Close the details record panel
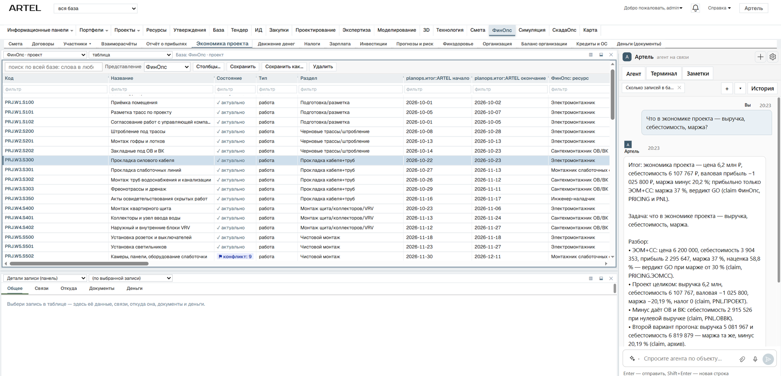 coord(611,279)
